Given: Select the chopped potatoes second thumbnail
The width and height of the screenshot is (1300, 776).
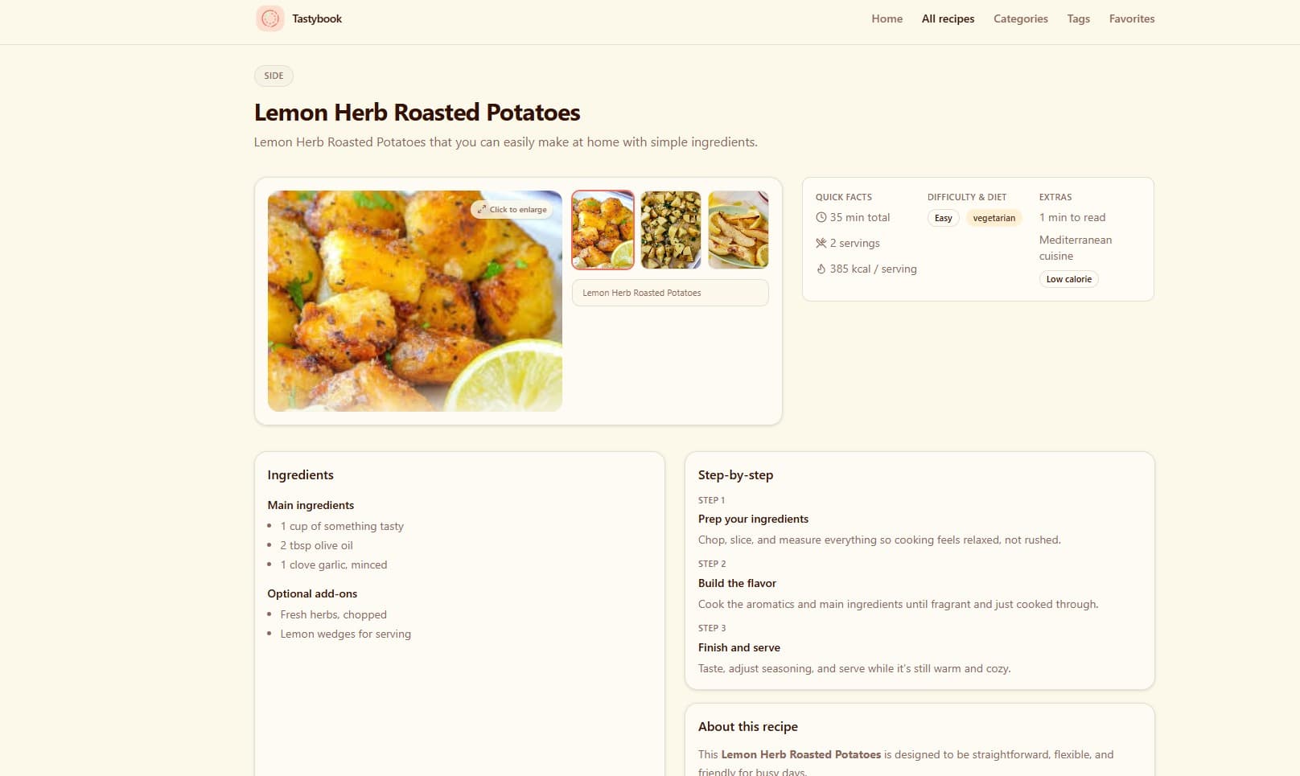Looking at the screenshot, I should pyautogui.click(x=670, y=229).
